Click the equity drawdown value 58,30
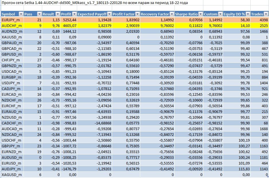This screenshot has height=178, width=269. click(x=245, y=20)
